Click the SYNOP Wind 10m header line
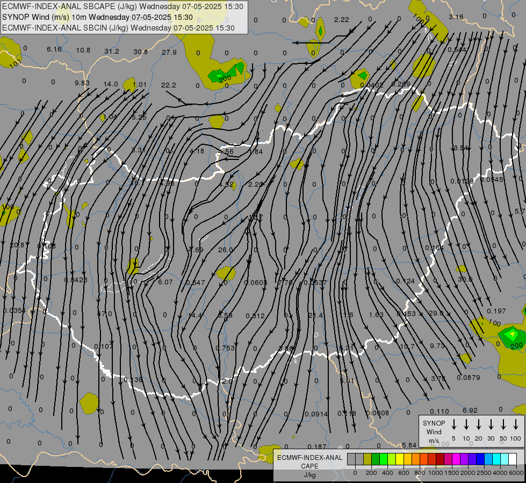Viewport: 526px width, 483px height. (x=97, y=17)
